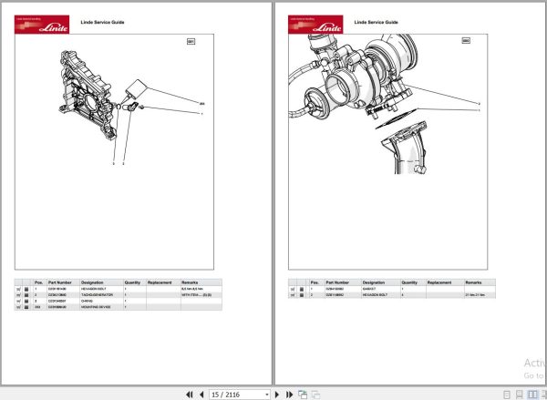
Task: Click the previous view icon beside navigation arrows
Action: point(303,395)
